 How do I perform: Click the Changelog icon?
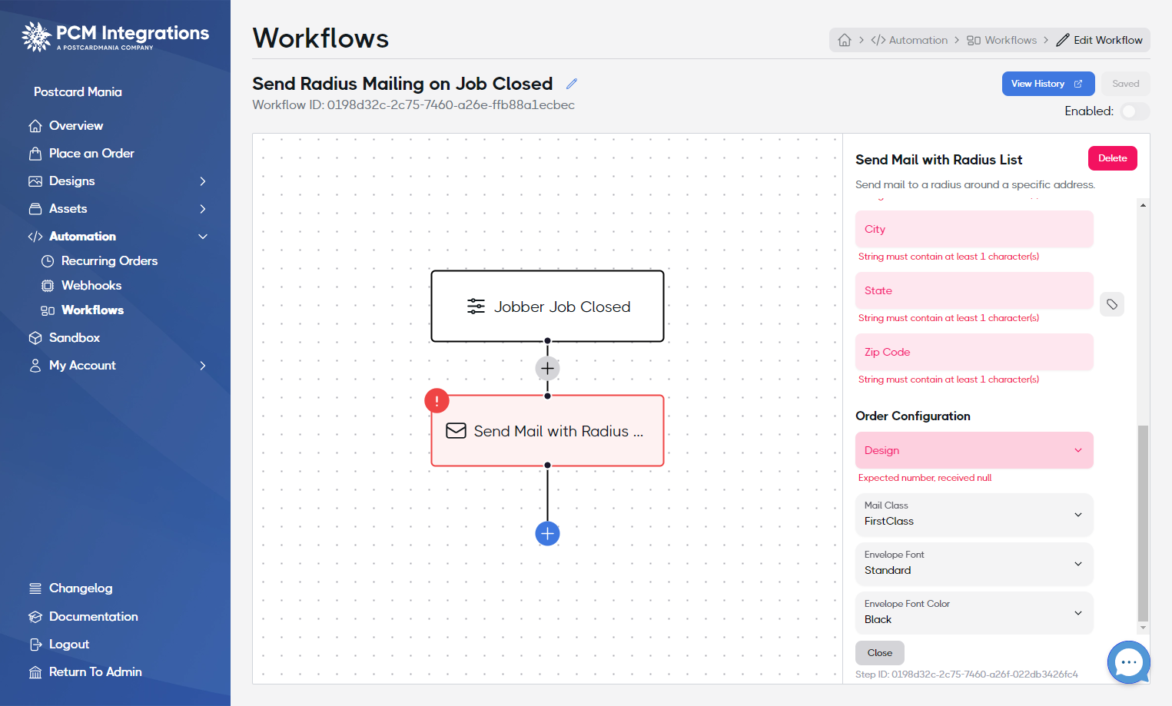35,588
